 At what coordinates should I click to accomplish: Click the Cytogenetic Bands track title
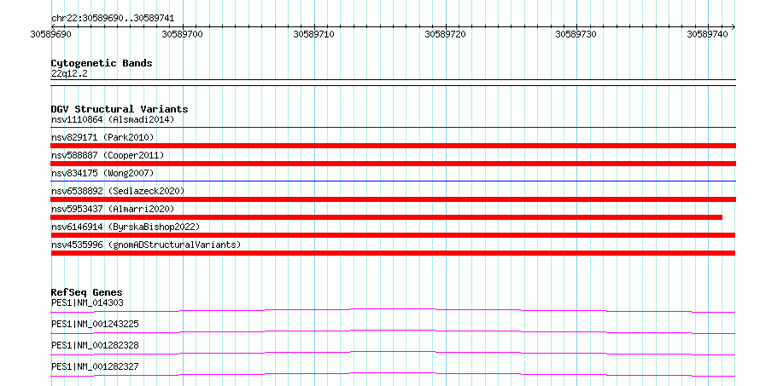(102, 63)
